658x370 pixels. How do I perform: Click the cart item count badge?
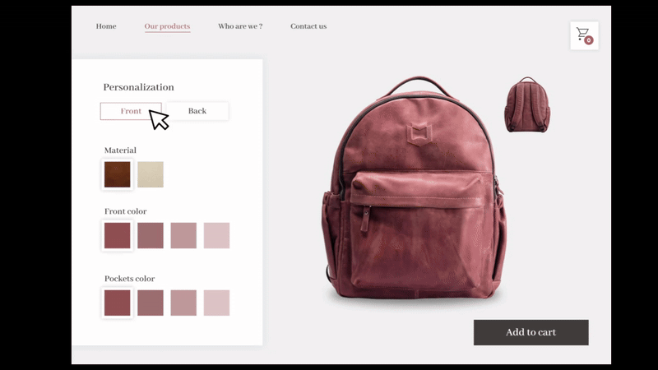click(x=589, y=40)
